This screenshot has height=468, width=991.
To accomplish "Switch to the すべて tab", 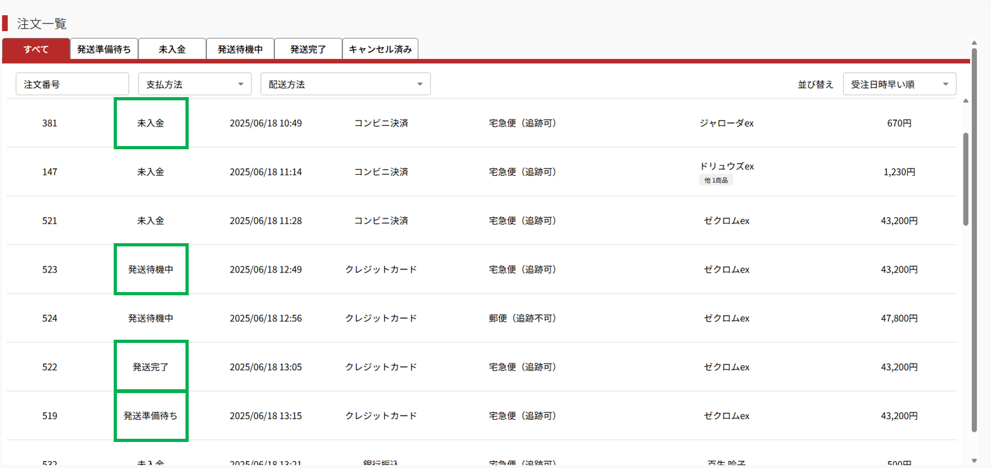I will coord(36,49).
